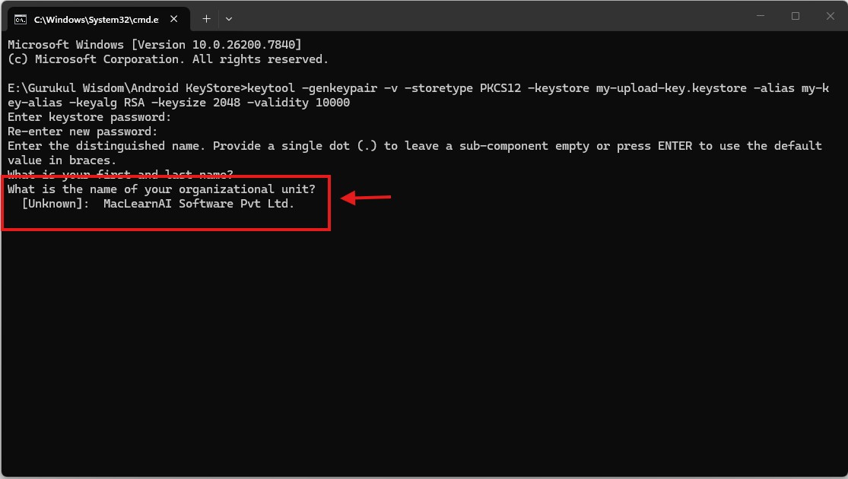Click the organizational unit question line

pyautogui.click(x=161, y=189)
